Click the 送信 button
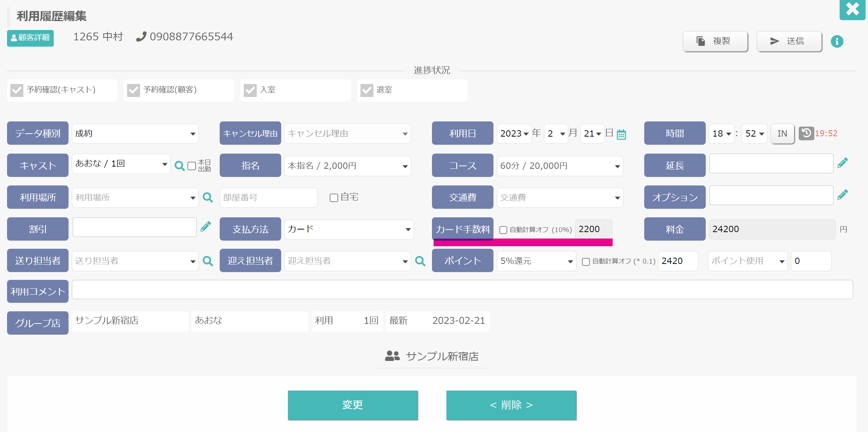The height and width of the screenshot is (432, 868). pyautogui.click(x=789, y=41)
